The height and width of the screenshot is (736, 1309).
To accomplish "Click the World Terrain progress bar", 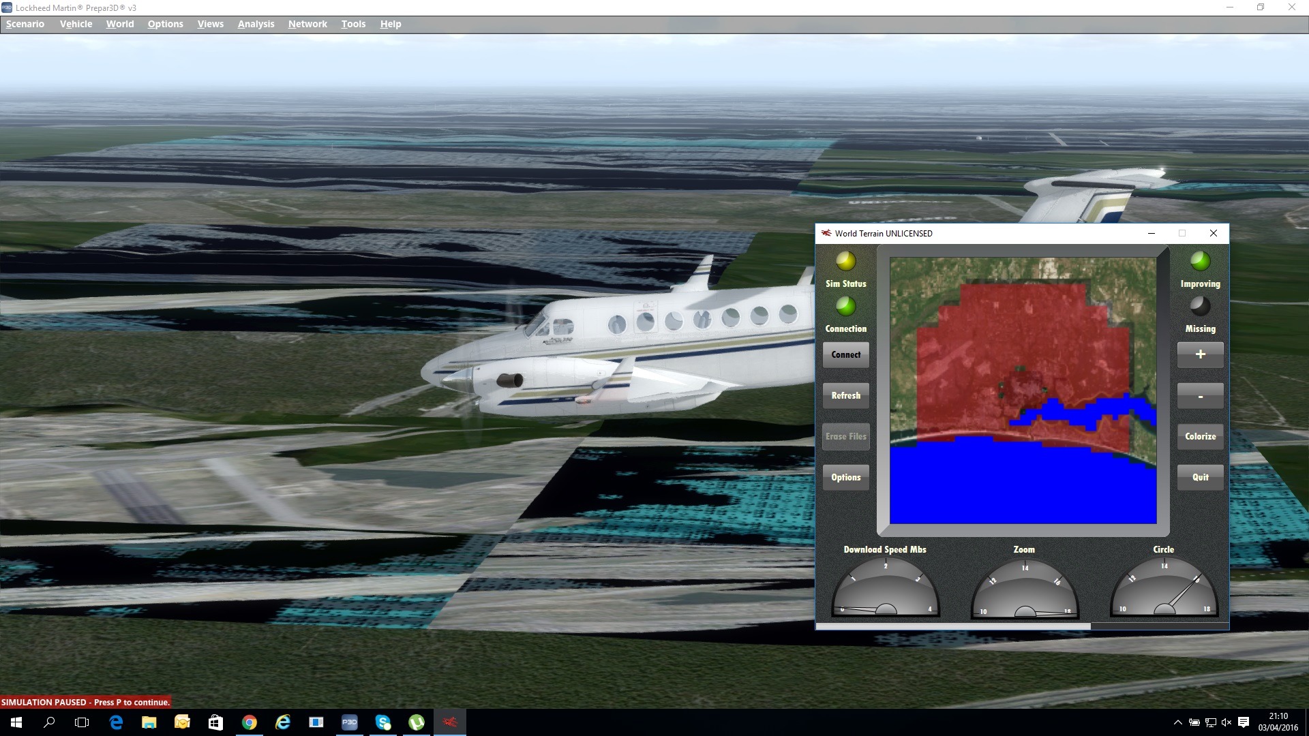I will pyautogui.click(x=1023, y=626).
